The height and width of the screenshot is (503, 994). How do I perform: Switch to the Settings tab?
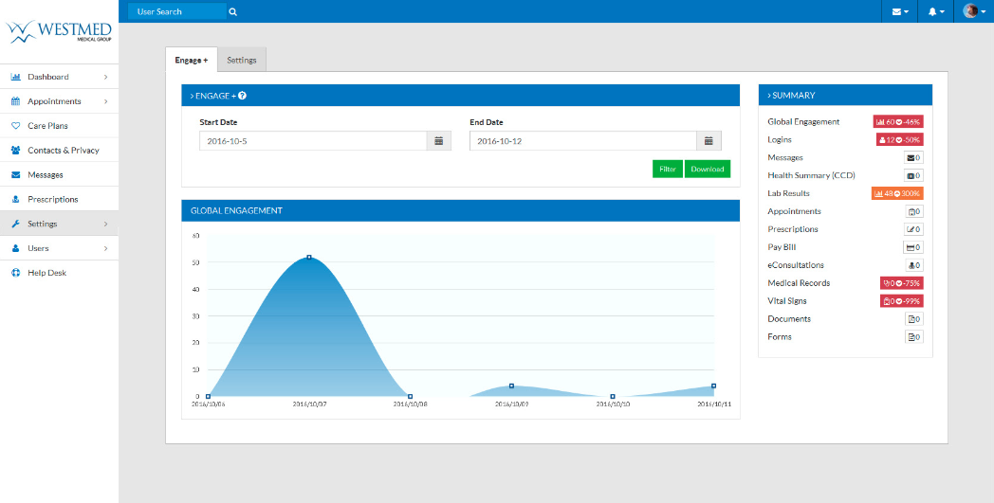(x=242, y=60)
